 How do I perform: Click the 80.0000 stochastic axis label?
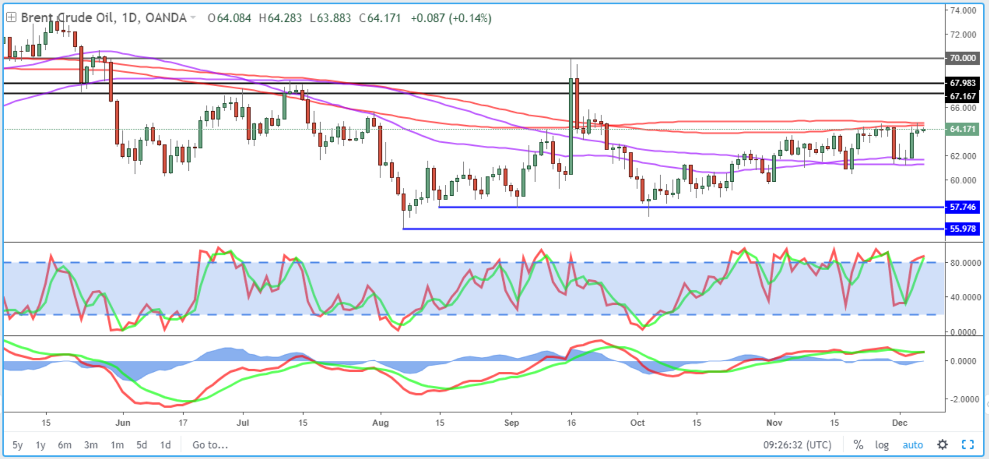(965, 263)
